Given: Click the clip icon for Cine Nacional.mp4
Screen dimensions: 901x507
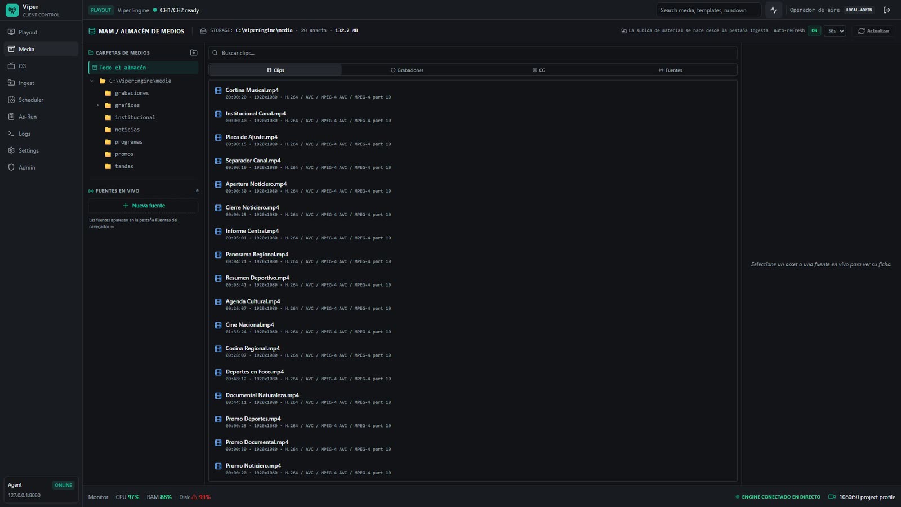Looking at the screenshot, I should tap(218, 326).
